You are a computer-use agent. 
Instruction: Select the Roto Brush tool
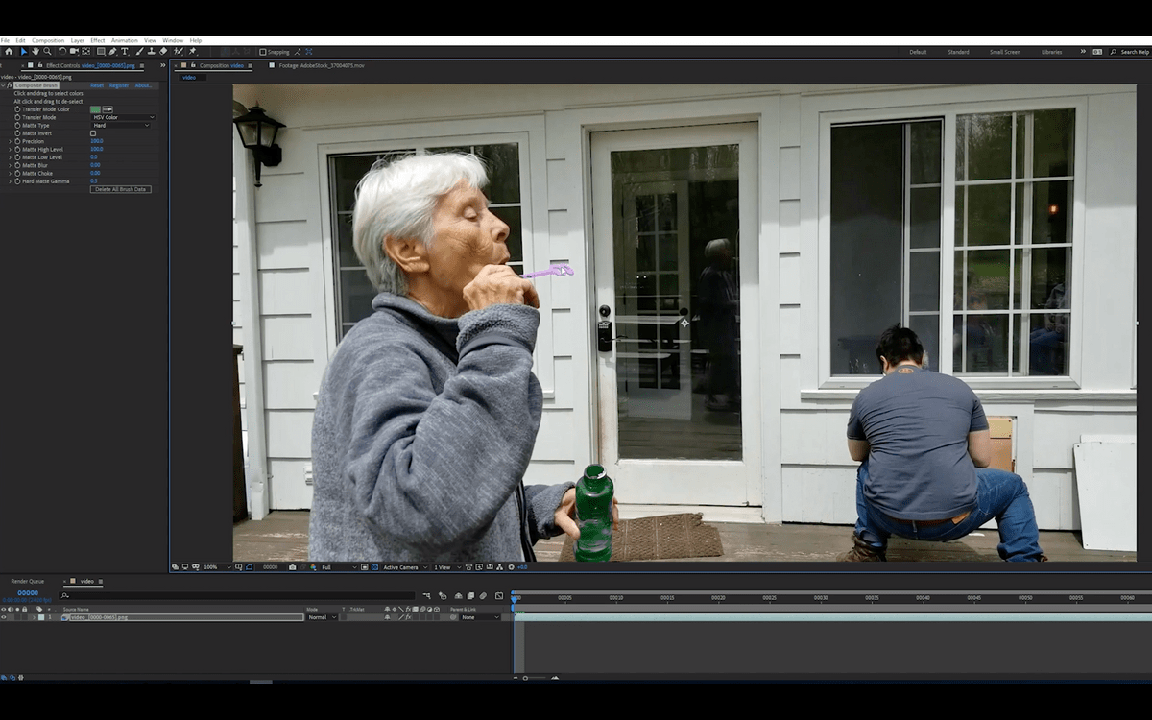click(x=179, y=52)
